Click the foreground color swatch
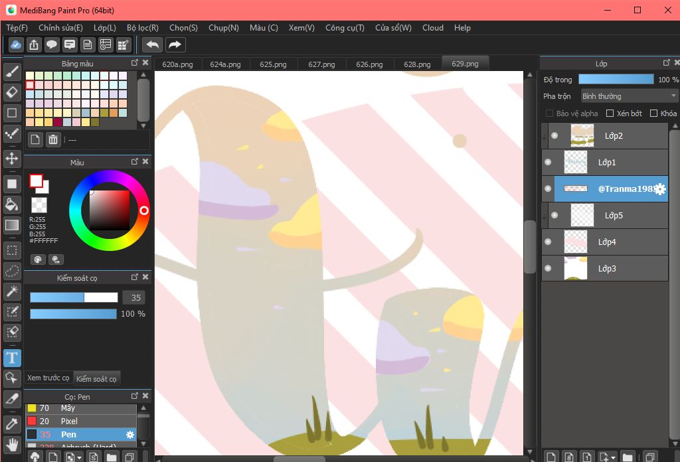 (x=36, y=181)
